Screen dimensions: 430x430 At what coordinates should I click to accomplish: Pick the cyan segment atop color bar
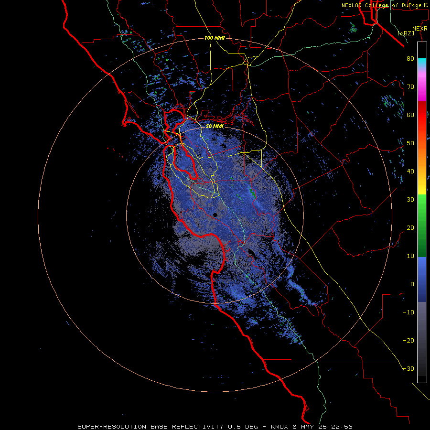[x=422, y=63]
